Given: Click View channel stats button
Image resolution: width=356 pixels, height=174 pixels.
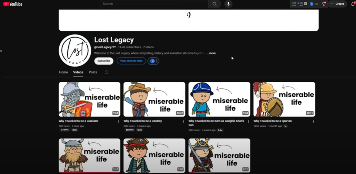Looking at the screenshot, I should tap(131, 61).
